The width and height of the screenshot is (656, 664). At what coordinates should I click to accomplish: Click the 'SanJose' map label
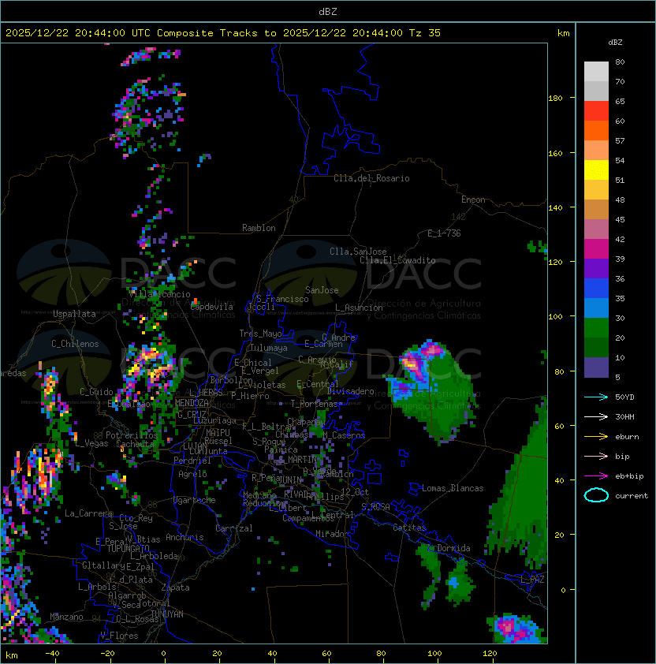(x=322, y=290)
